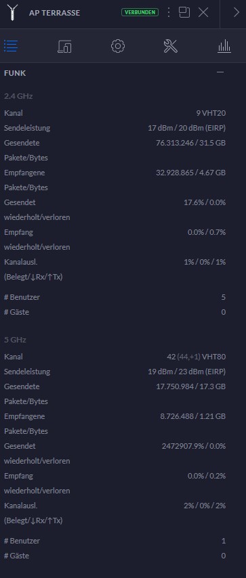Image resolution: width=246 pixels, height=578 pixels.
Task: Expand panel with right chevron arrow
Action: tap(237, 12)
